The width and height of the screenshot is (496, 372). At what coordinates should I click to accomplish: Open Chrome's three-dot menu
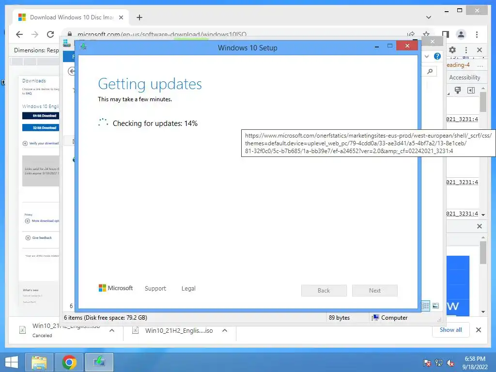point(477,34)
